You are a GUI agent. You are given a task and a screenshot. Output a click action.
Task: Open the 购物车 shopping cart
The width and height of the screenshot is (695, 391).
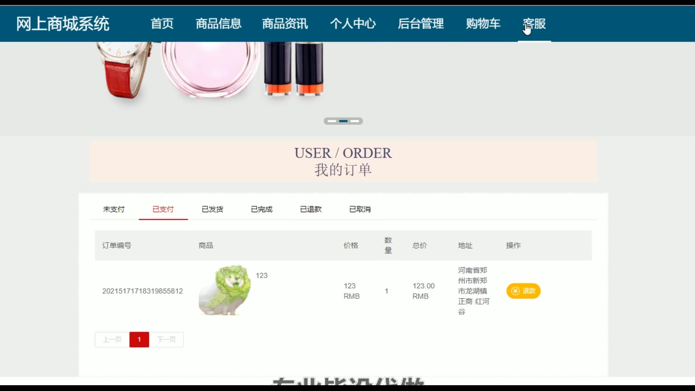[x=483, y=24]
